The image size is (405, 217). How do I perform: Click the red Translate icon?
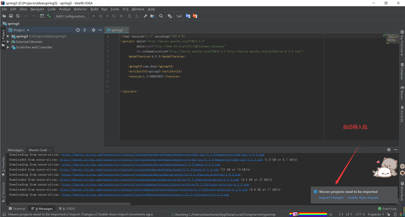pos(195,16)
